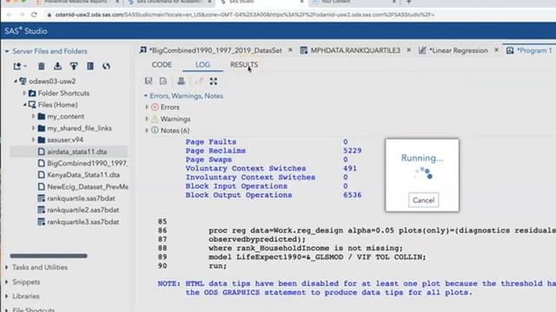Click the Linear Regression tab icon
556x312 pixels.
[422, 50]
